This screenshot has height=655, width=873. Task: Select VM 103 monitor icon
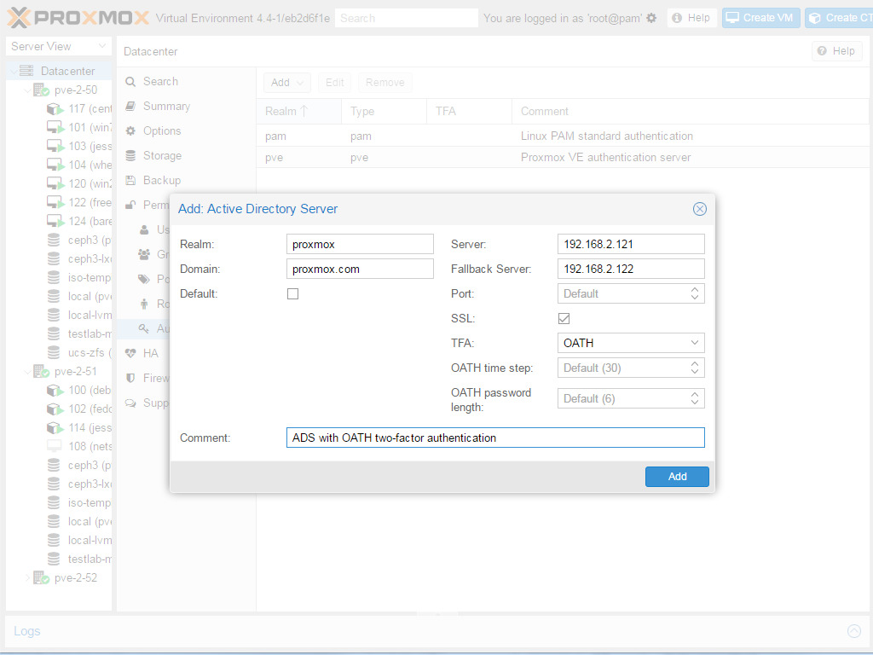(55, 146)
